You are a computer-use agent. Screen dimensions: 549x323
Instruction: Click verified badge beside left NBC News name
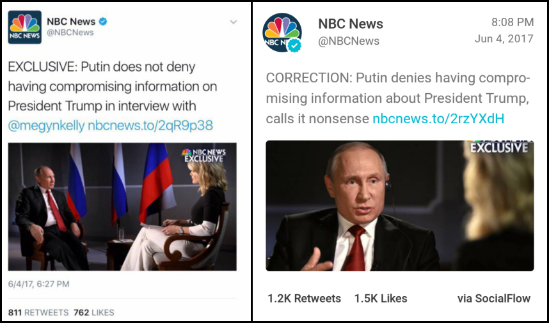(x=103, y=21)
